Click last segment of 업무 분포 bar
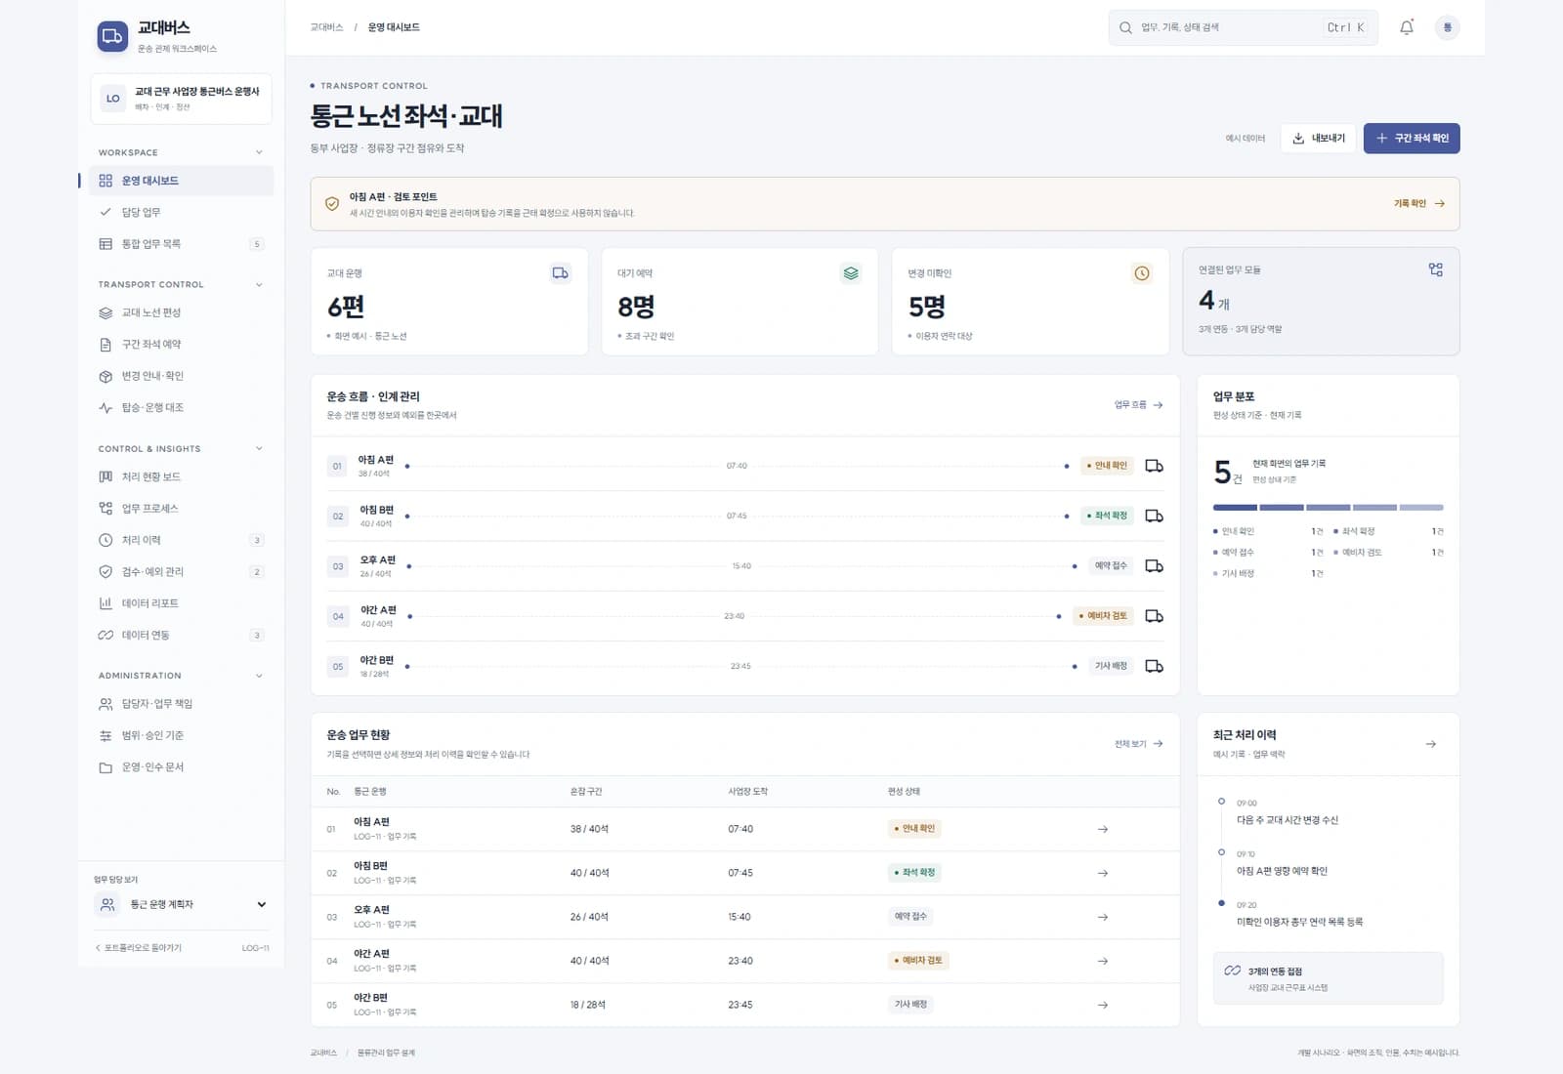Viewport: 1563px width, 1074px height. click(1421, 508)
